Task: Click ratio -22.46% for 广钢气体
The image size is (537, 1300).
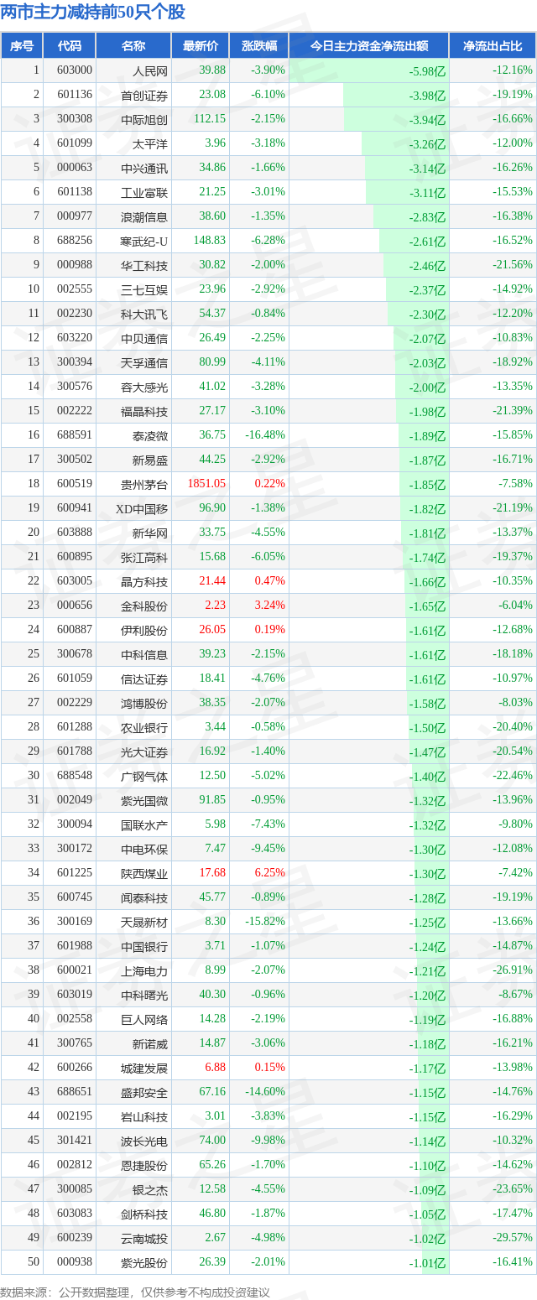Action: (513, 776)
